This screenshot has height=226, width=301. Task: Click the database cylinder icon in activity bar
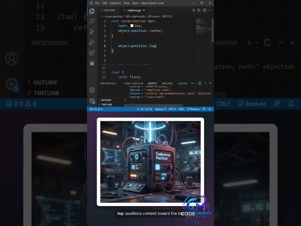pyautogui.click(x=92, y=63)
